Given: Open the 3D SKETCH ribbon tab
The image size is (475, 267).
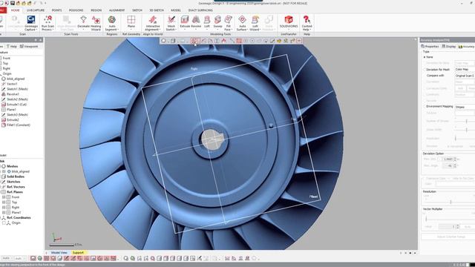Looking at the screenshot, I should tap(157, 10).
